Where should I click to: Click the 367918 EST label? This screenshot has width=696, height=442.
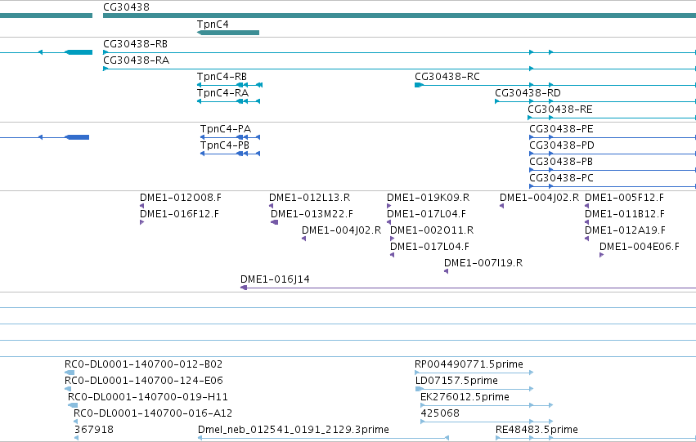point(94,430)
